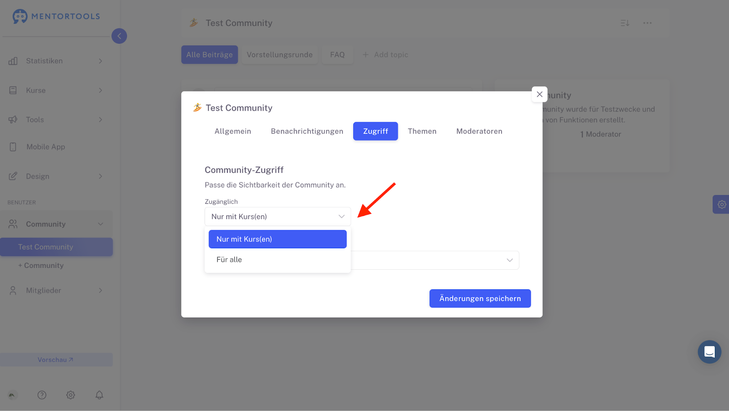Click the notifications bell icon
This screenshot has height=411, width=729.
[99, 395]
